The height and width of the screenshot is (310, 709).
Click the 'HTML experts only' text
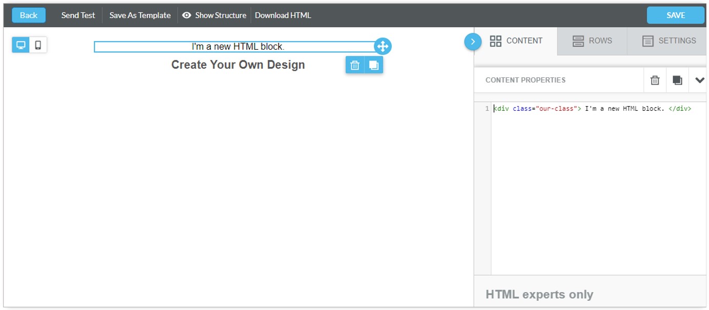click(x=539, y=295)
